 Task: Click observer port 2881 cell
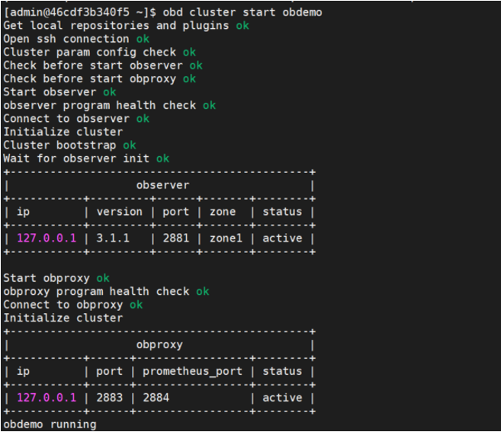[x=175, y=238]
